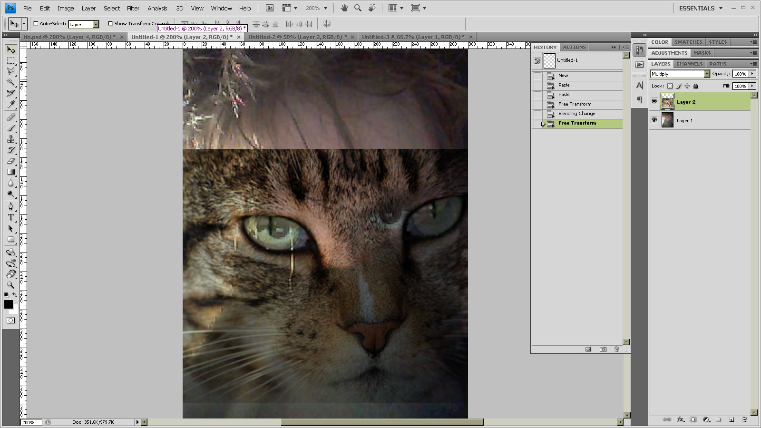Select the Clone Stamp tool
Image resolution: width=761 pixels, height=428 pixels.
point(11,139)
